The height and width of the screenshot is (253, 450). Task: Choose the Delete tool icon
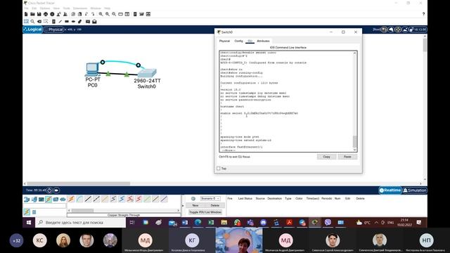point(39,22)
